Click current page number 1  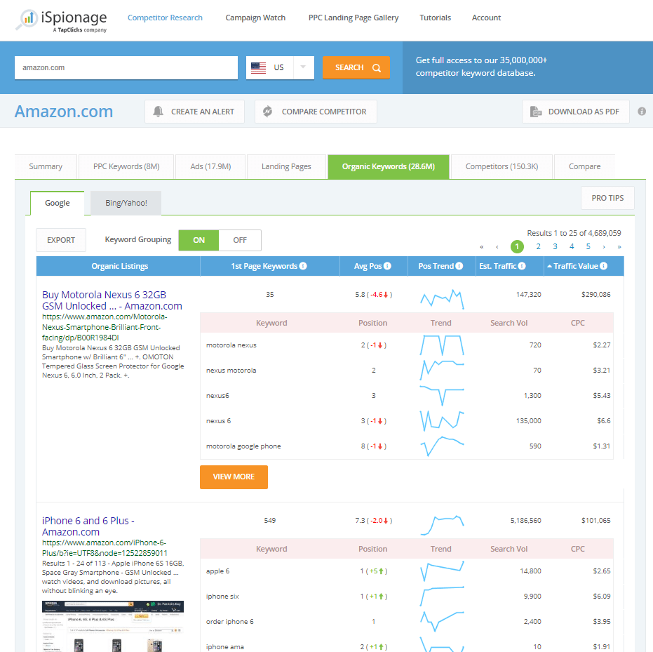(x=517, y=246)
